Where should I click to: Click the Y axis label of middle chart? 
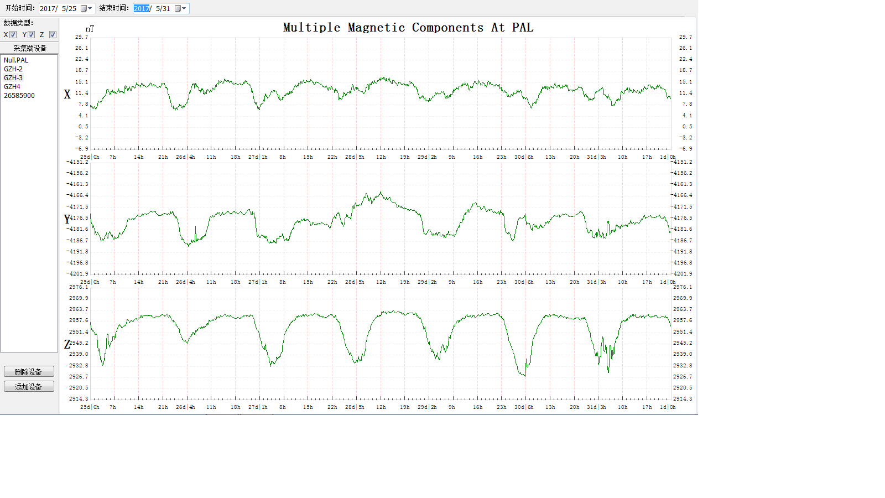pyautogui.click(x=67, y=219)
